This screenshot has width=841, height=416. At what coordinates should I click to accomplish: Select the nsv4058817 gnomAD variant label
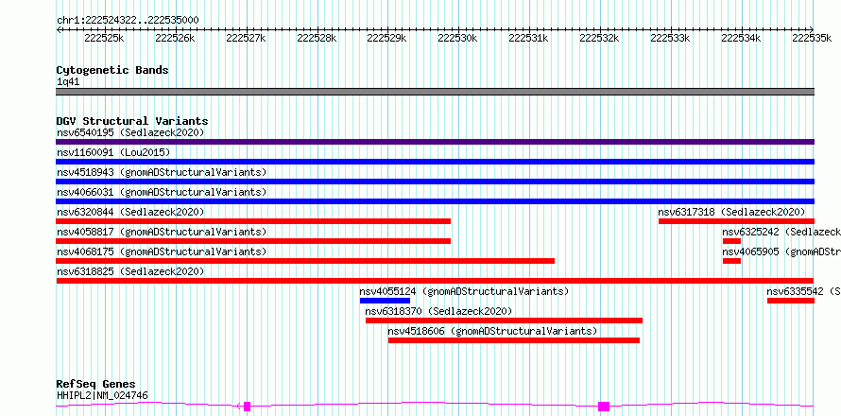pyautogui.click(x=162, y=232)
